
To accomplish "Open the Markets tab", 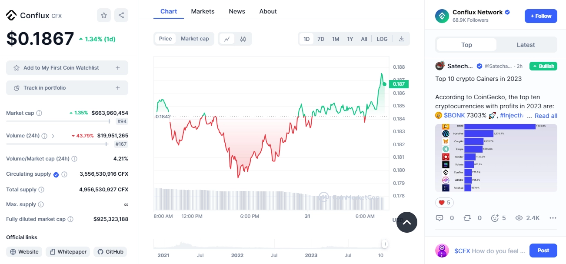I will 203,11.
